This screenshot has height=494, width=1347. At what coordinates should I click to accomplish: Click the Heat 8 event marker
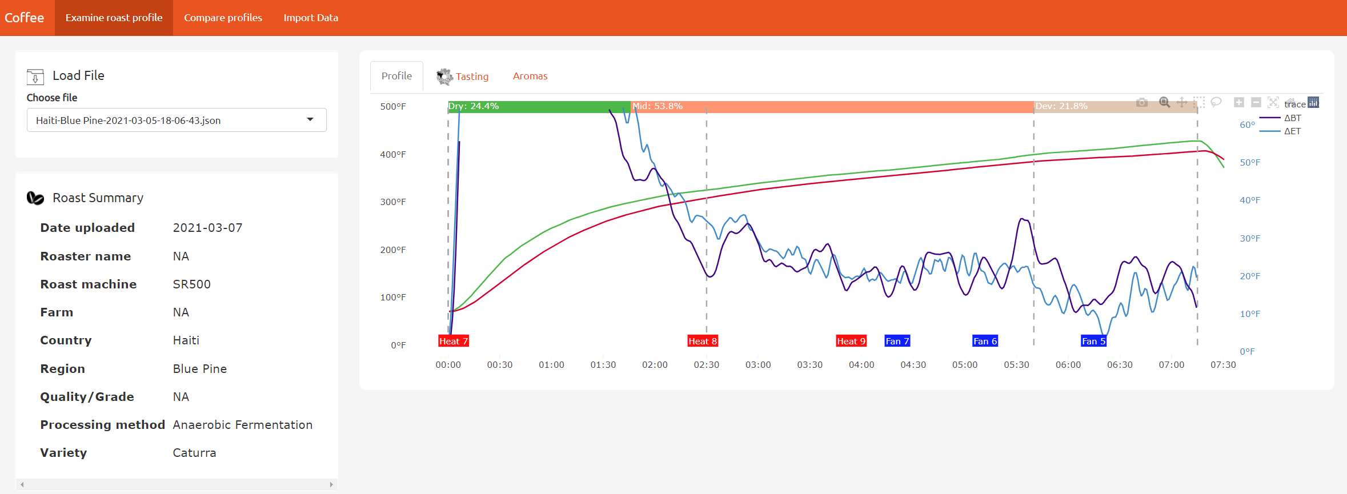(x=703, y=341)
